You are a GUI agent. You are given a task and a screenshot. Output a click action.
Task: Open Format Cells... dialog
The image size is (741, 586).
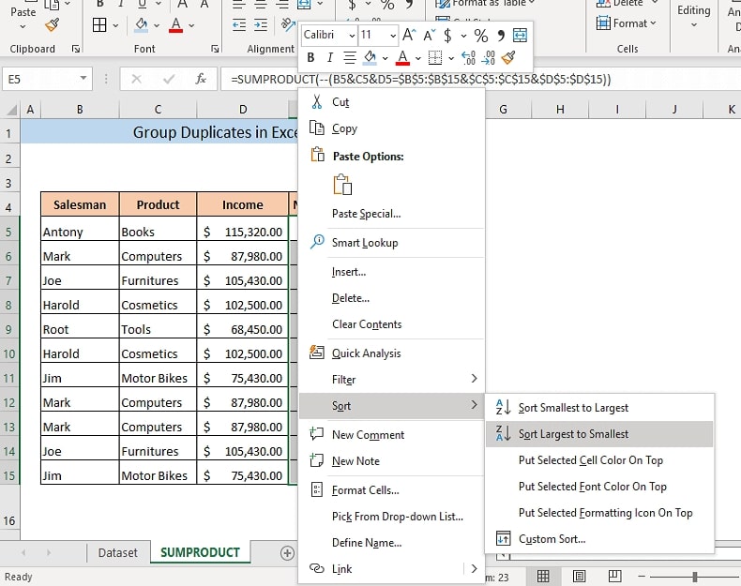tap(392, 490)
